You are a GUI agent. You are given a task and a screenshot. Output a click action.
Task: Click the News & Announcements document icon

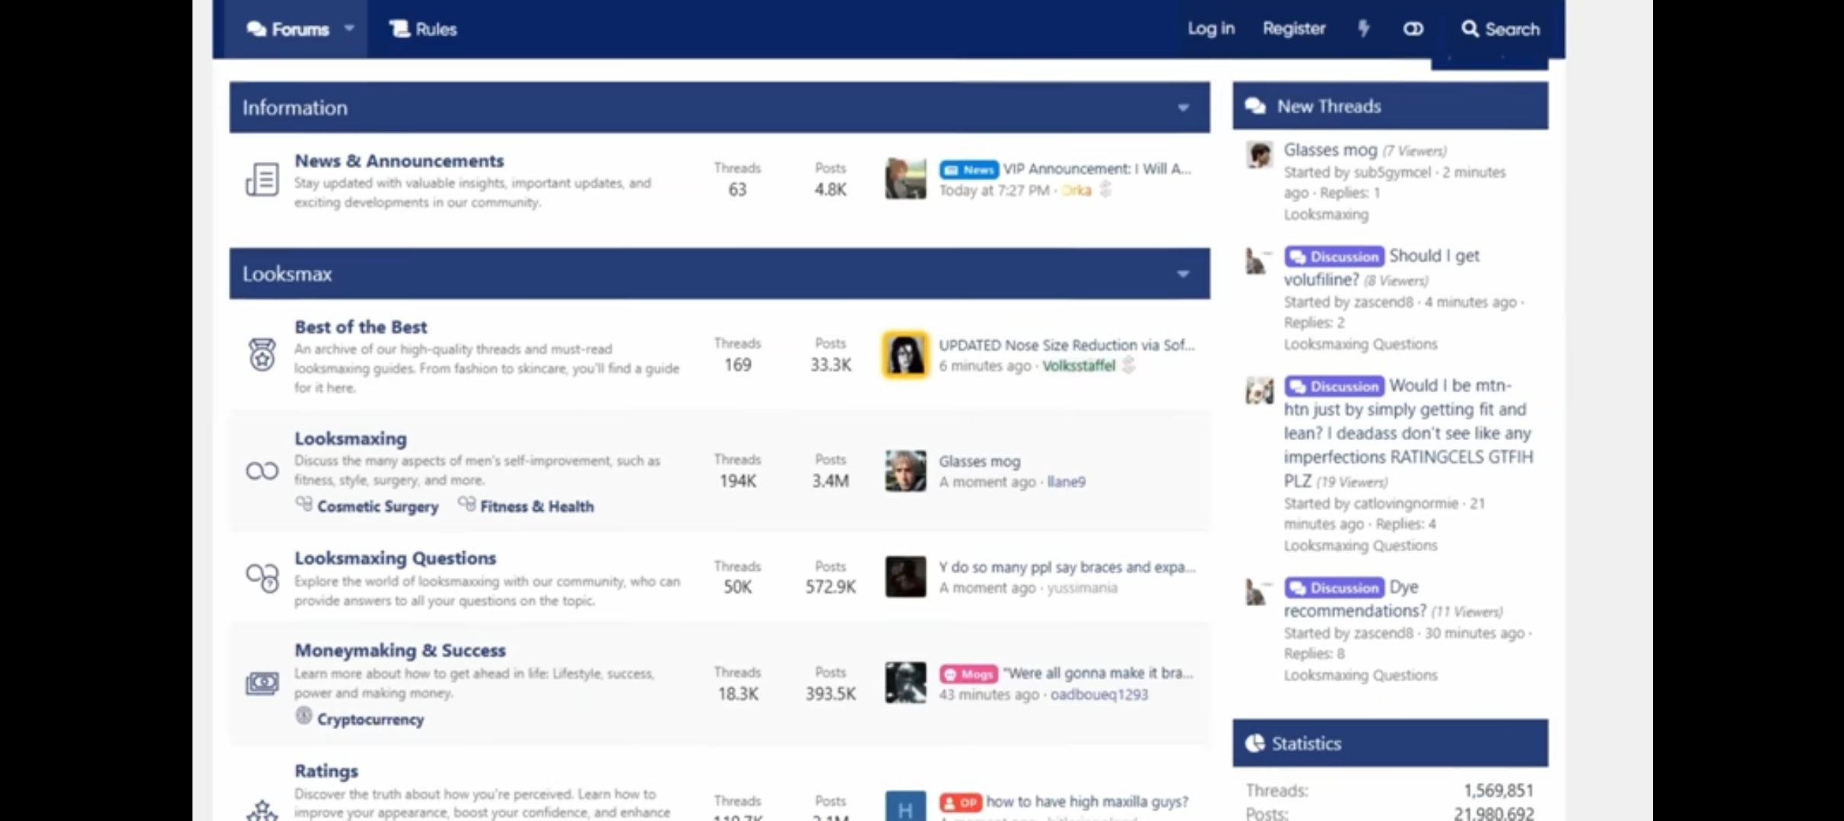262,180
